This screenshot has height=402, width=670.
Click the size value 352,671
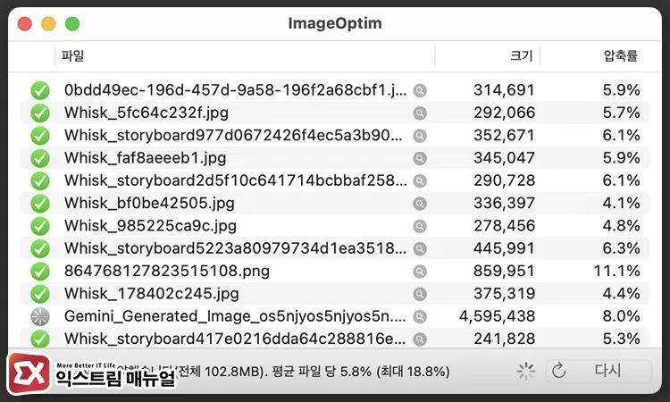(x=504, y=136)
